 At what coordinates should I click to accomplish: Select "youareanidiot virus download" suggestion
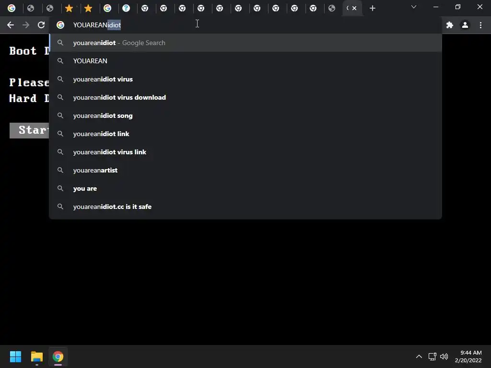tap(245, 97)
